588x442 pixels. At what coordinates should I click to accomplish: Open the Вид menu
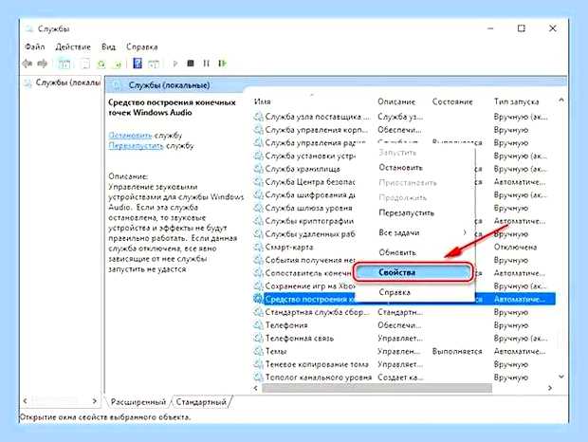[108, 46]
